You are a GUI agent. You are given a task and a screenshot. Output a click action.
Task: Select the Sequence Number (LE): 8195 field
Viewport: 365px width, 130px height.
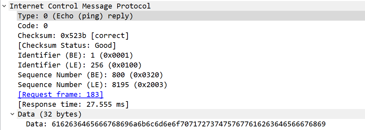click(x=191, y=85)
